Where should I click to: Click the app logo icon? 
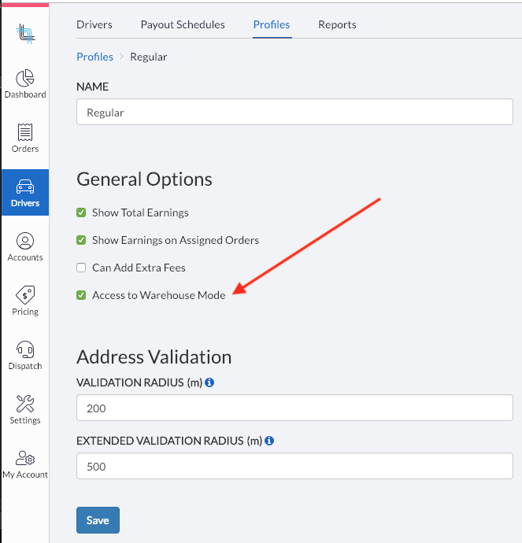coord(25,34)
